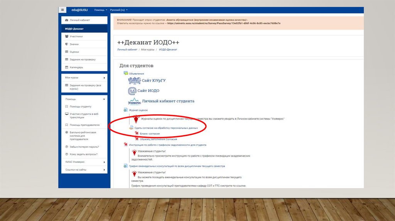Open График еженедельных консультаций link
Image resolution: width=395 pixels, height=221 pixels.
pos(177,166)
